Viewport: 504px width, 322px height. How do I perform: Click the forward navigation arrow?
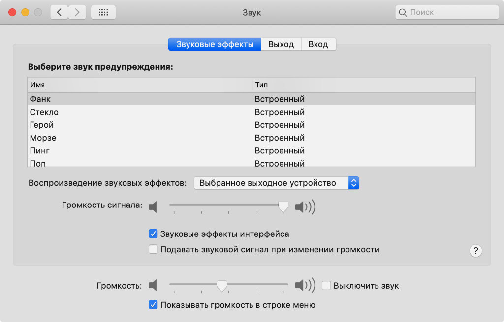[77, 12]
